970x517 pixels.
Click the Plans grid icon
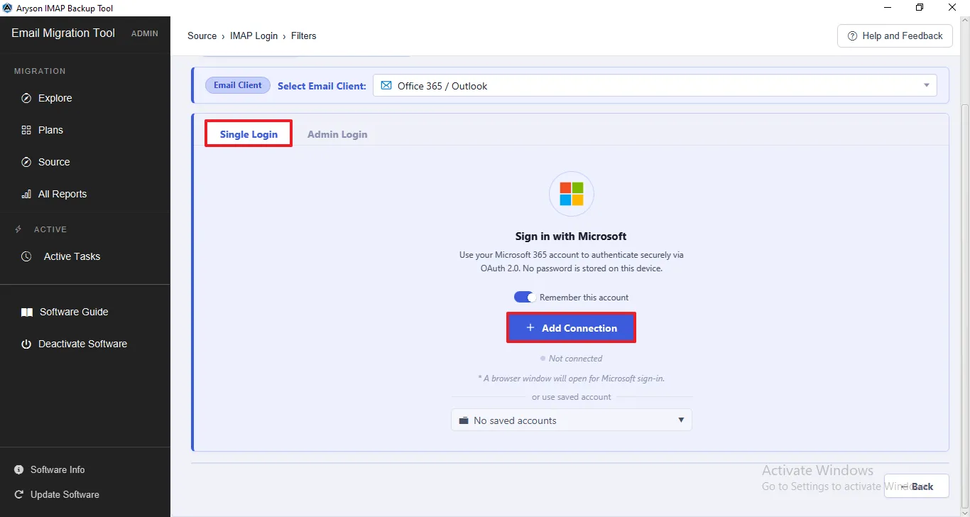pyautogui.click(x=26, y=130)
